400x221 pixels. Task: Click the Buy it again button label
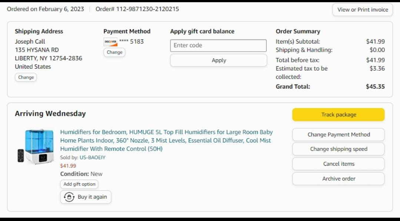pyautogui.click(x=92, y=197)
